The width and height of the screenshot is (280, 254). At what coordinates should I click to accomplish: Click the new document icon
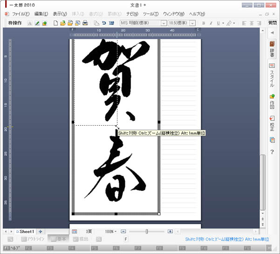coord(56,23)
